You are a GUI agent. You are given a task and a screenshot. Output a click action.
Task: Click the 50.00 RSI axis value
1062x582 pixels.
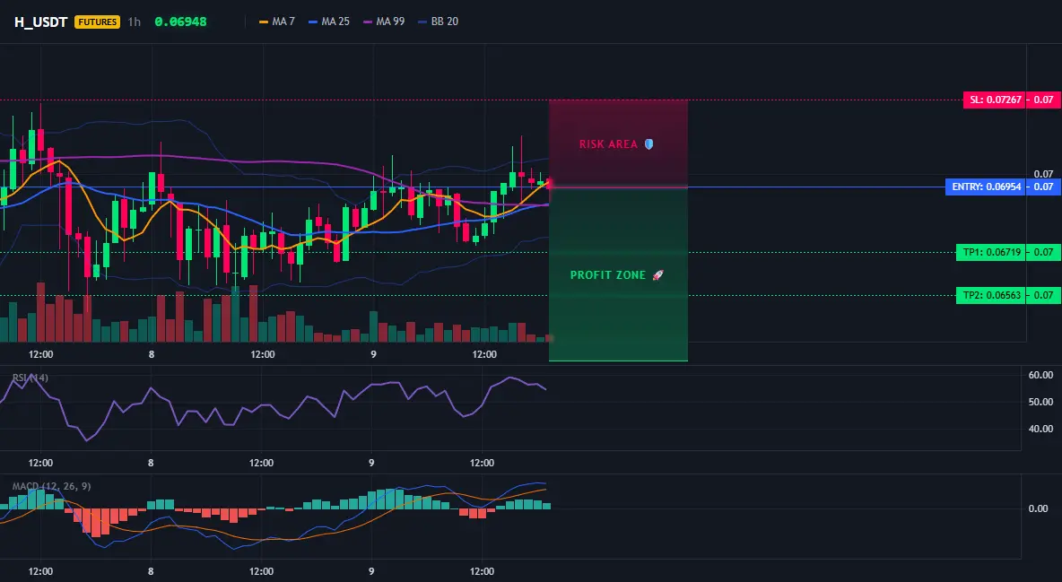(1040, 402)
